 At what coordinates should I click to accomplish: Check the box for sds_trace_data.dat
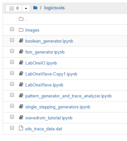coord(12,128)
